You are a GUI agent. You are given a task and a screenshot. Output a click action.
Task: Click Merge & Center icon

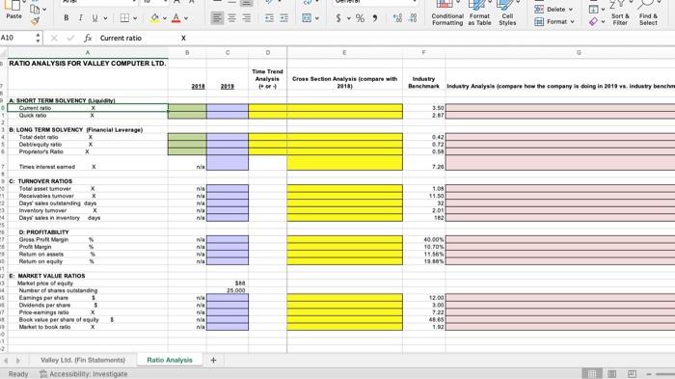(x=307, y=18)
